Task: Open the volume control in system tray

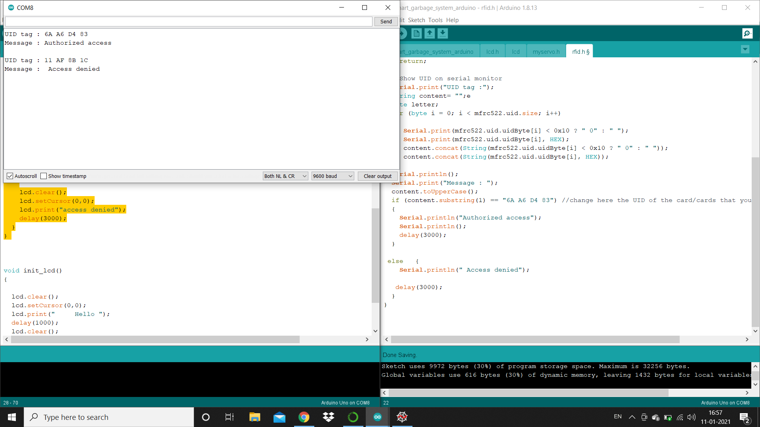Action: 692,417
